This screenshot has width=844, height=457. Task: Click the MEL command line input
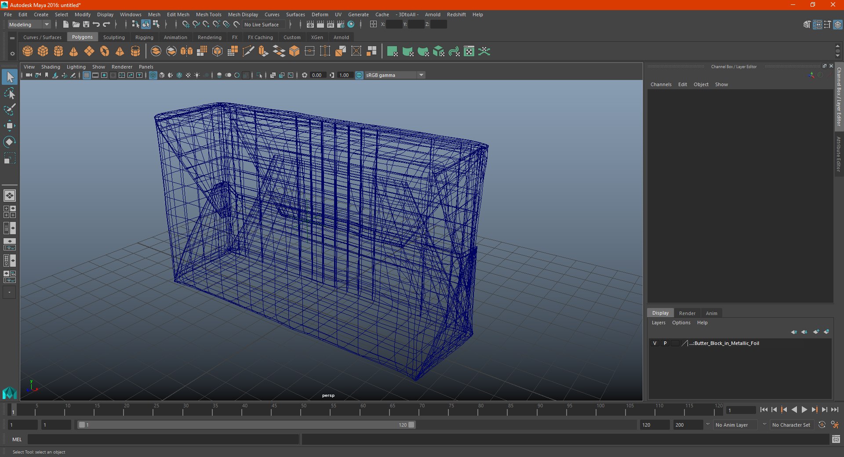coord(164,439)
